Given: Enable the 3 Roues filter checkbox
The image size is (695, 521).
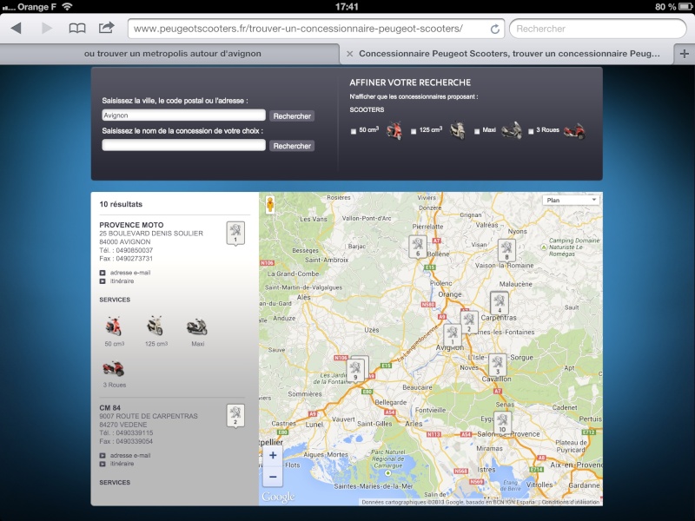Looking at the screenshot, I should (531, 131).
